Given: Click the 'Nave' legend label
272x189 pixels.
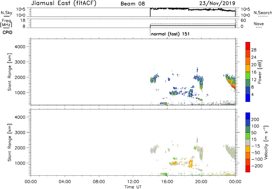Looking at the screenshot, I should tap(259, 24).
